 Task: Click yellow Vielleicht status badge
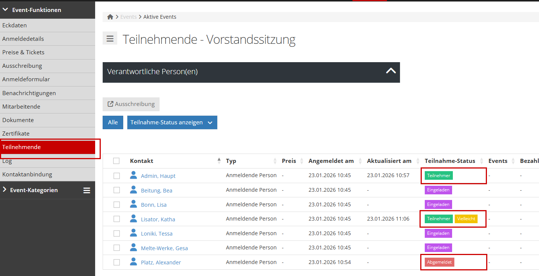click(x=466, y=219)
